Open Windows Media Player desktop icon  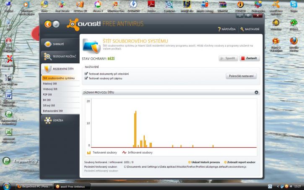pos(26,8)
